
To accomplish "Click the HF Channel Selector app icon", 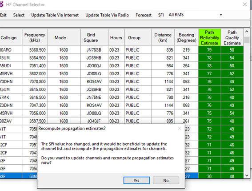I will tap(1, 4).
